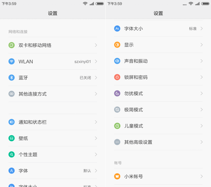Screen dimensions: 211x187
Task: Tap the purple 勿扰模式 icon
Action: click(x=117, y=93)
